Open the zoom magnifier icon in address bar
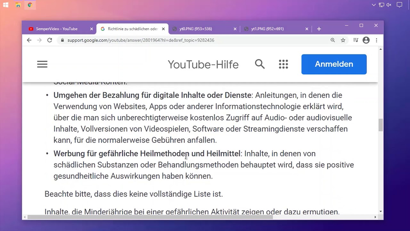The image size is (410, 231). coord(333,40)
